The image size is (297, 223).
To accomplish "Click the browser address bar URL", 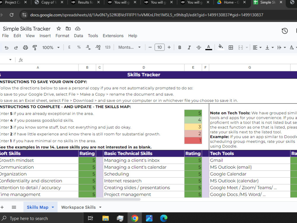I will click(x=147, y=15).
